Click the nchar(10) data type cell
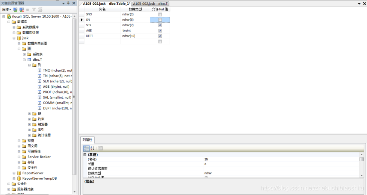The width and height of the screenshot is (367, 195). click(135, 36)
